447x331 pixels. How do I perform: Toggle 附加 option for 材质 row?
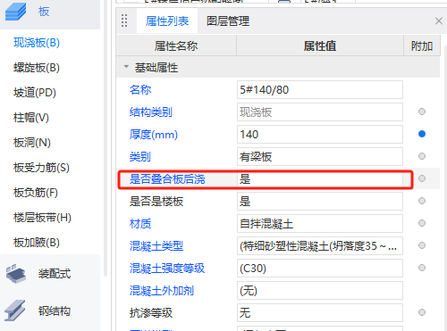422,223
